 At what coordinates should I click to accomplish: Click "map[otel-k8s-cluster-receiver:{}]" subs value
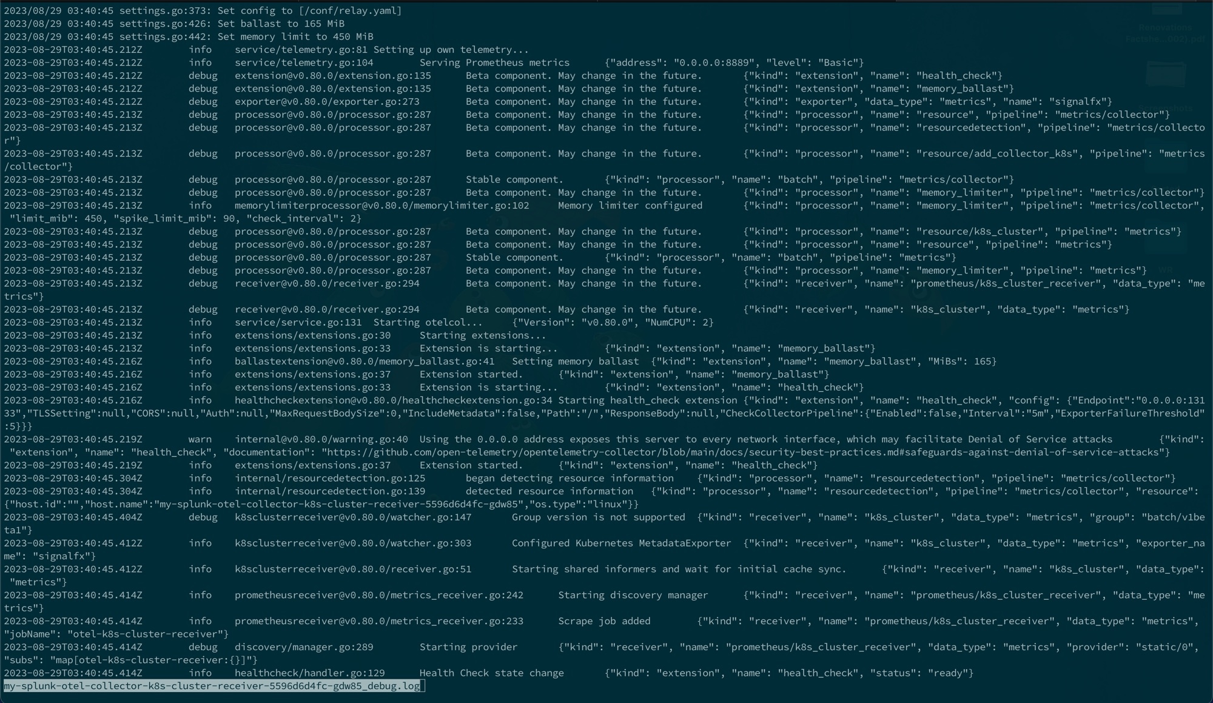tap(150, 661)
